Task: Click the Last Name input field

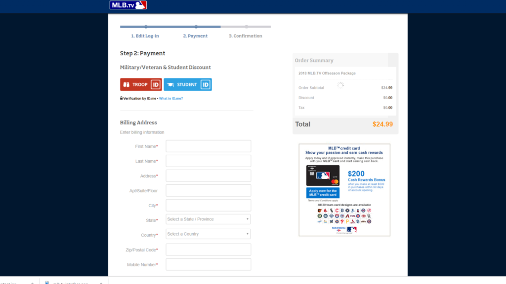Action: [x=209, y=161]
